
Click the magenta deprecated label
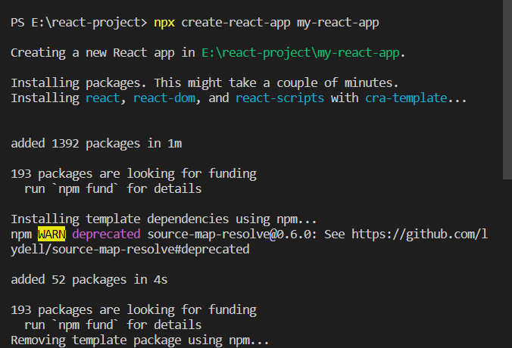(106, 235)
